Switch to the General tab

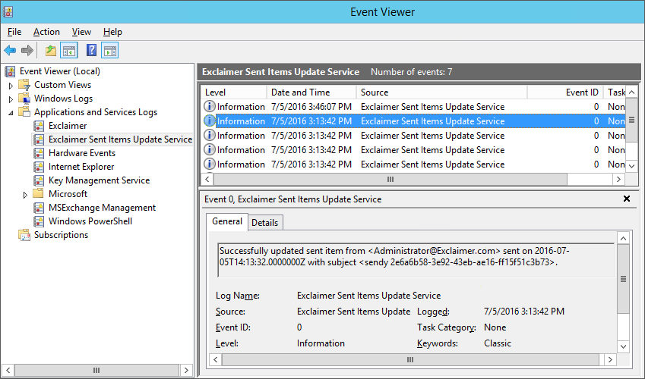(x=227, y=221)
